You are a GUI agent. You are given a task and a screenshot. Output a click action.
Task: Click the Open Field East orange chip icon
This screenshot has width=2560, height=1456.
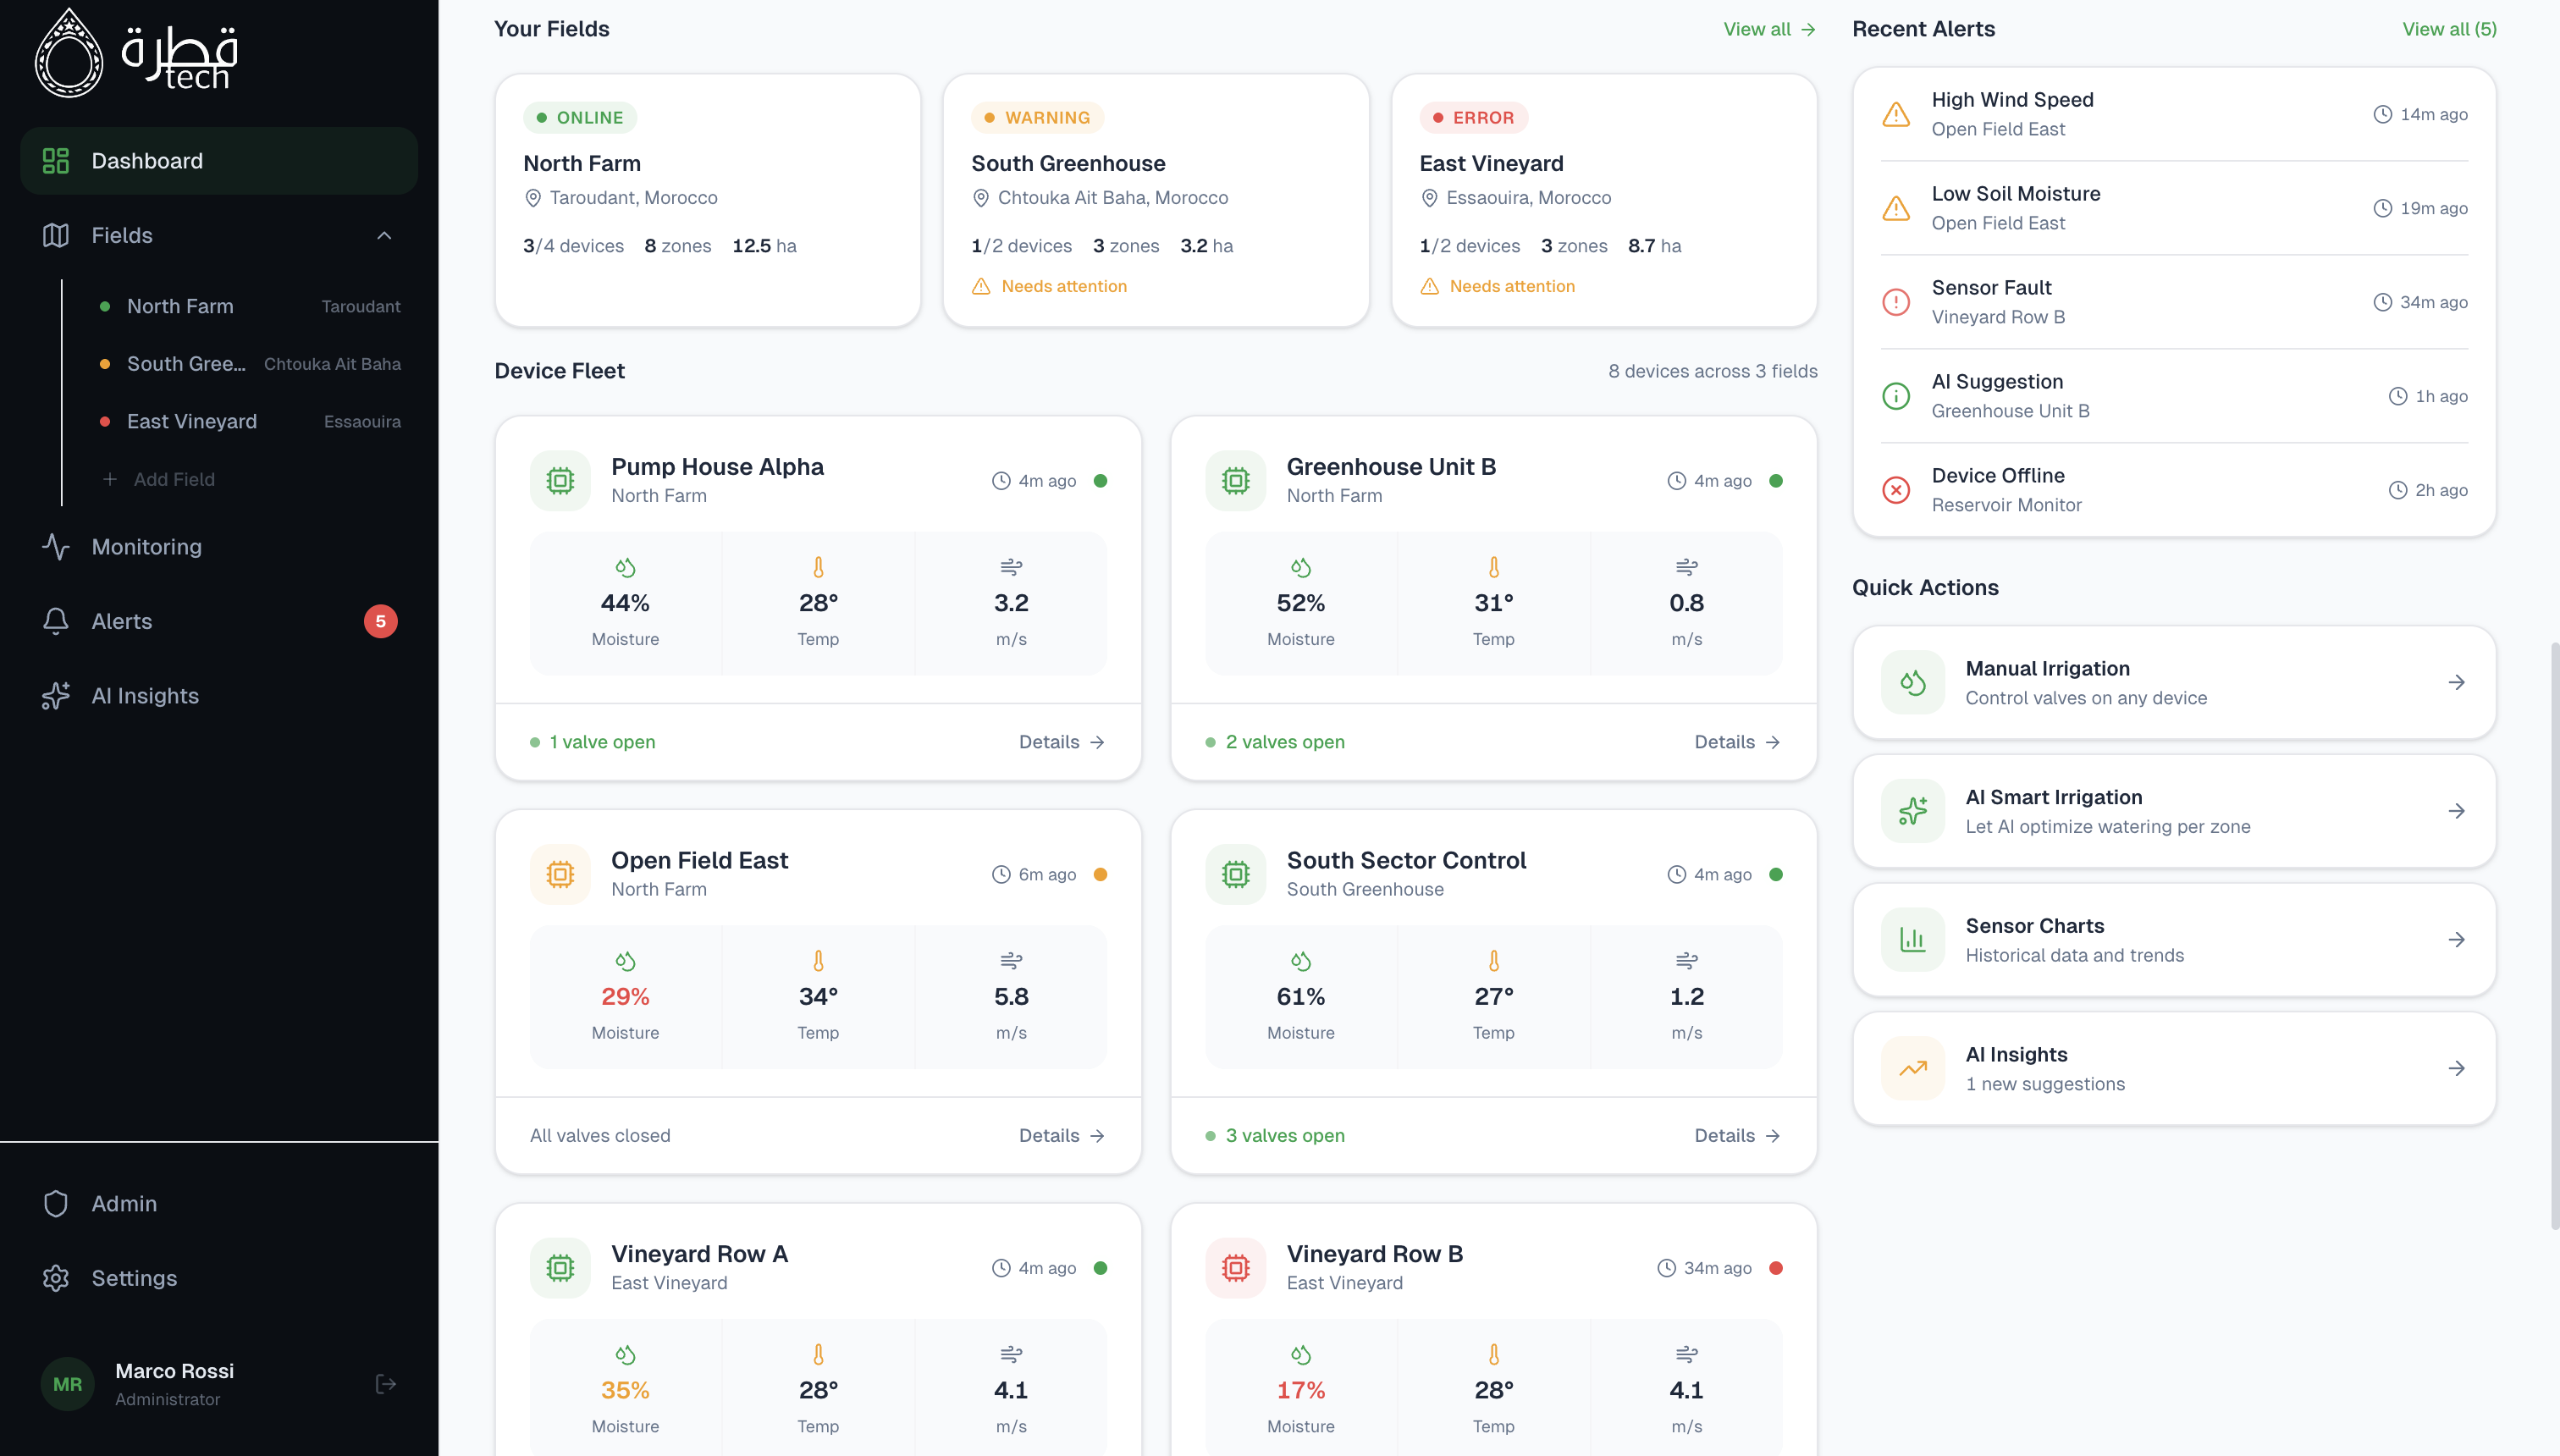560,874
